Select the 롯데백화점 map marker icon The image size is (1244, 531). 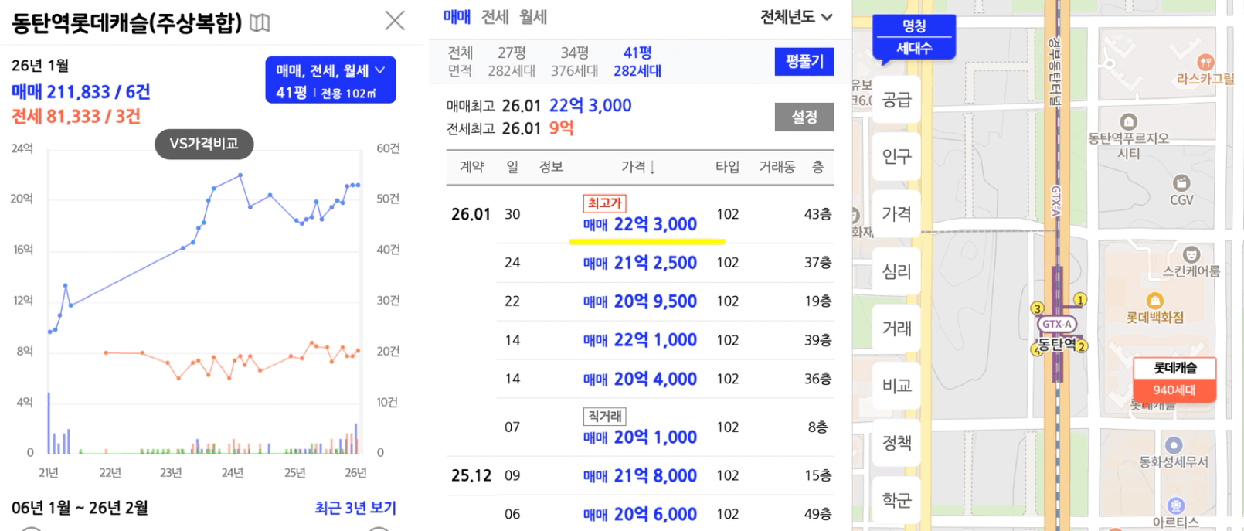1154,301
